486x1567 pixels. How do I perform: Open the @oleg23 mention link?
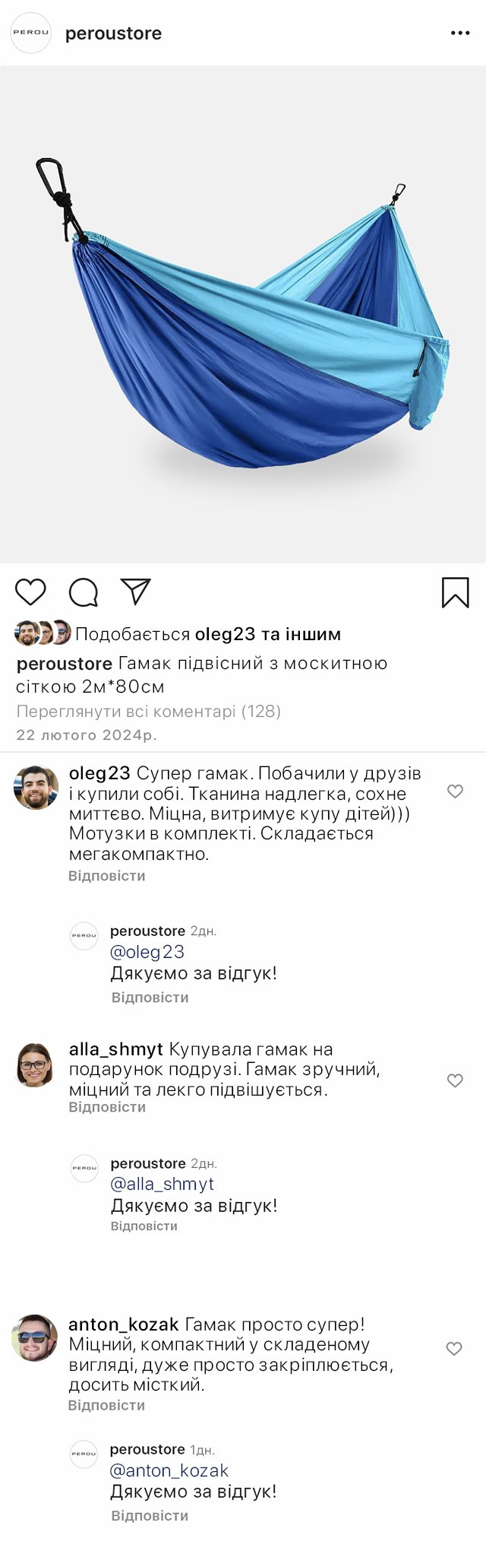(147, 952)
